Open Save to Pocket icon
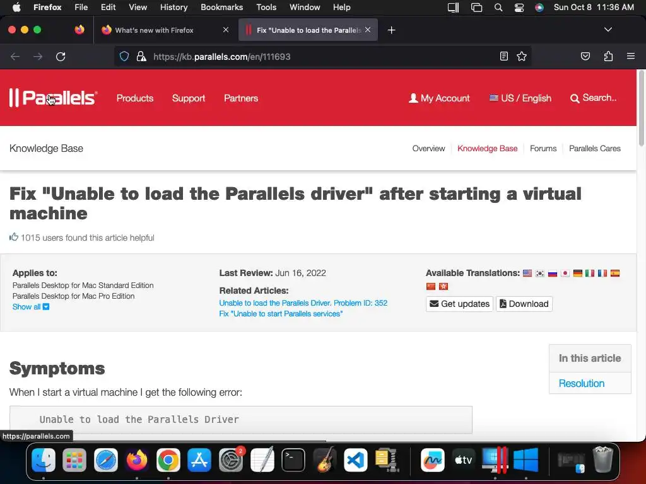The width and height of the screenshot is (646, 484). coord(585,56)
